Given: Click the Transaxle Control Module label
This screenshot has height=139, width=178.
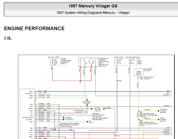Looking at the screenshot, I should 164,111.
